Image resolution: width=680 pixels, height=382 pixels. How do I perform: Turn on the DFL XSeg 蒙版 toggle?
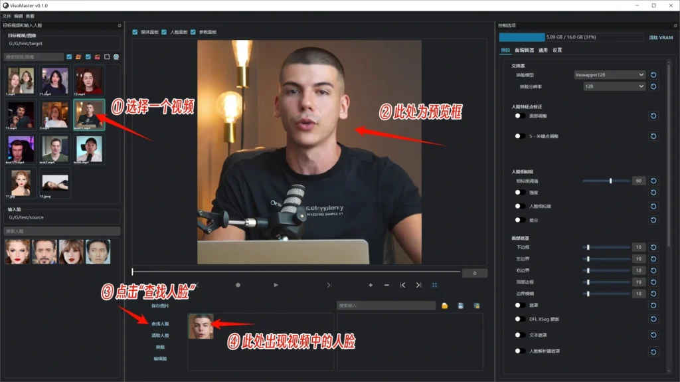coord(521,320)
